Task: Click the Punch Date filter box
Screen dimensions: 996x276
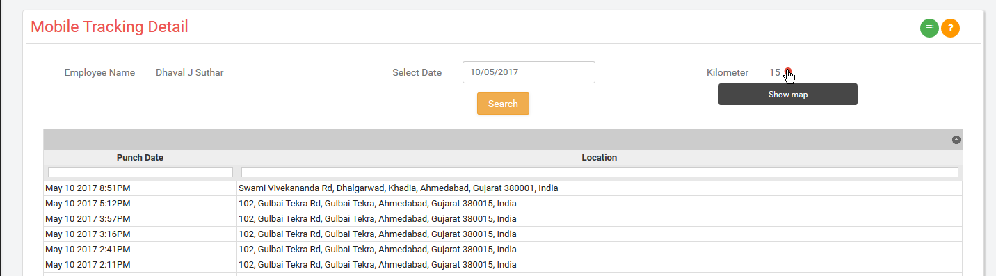Action: (x=140, y=172)
